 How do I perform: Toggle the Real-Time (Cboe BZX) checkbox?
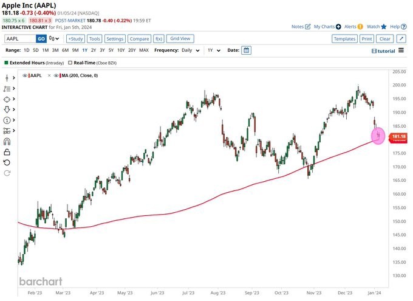71,62
